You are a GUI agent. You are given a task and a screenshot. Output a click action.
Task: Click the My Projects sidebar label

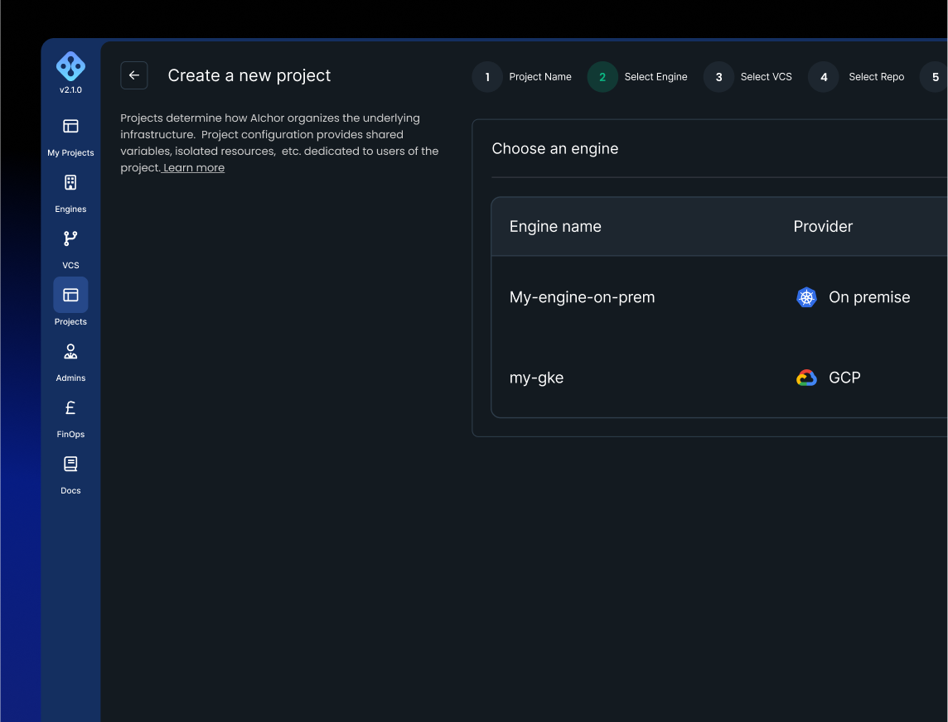[x=70, y=153]
